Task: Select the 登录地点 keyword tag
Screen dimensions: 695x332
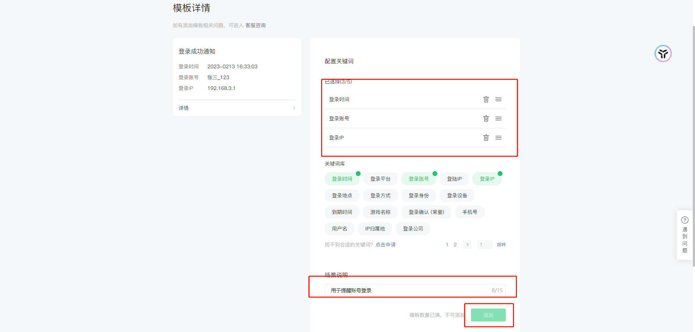Action: pos(342,195)
